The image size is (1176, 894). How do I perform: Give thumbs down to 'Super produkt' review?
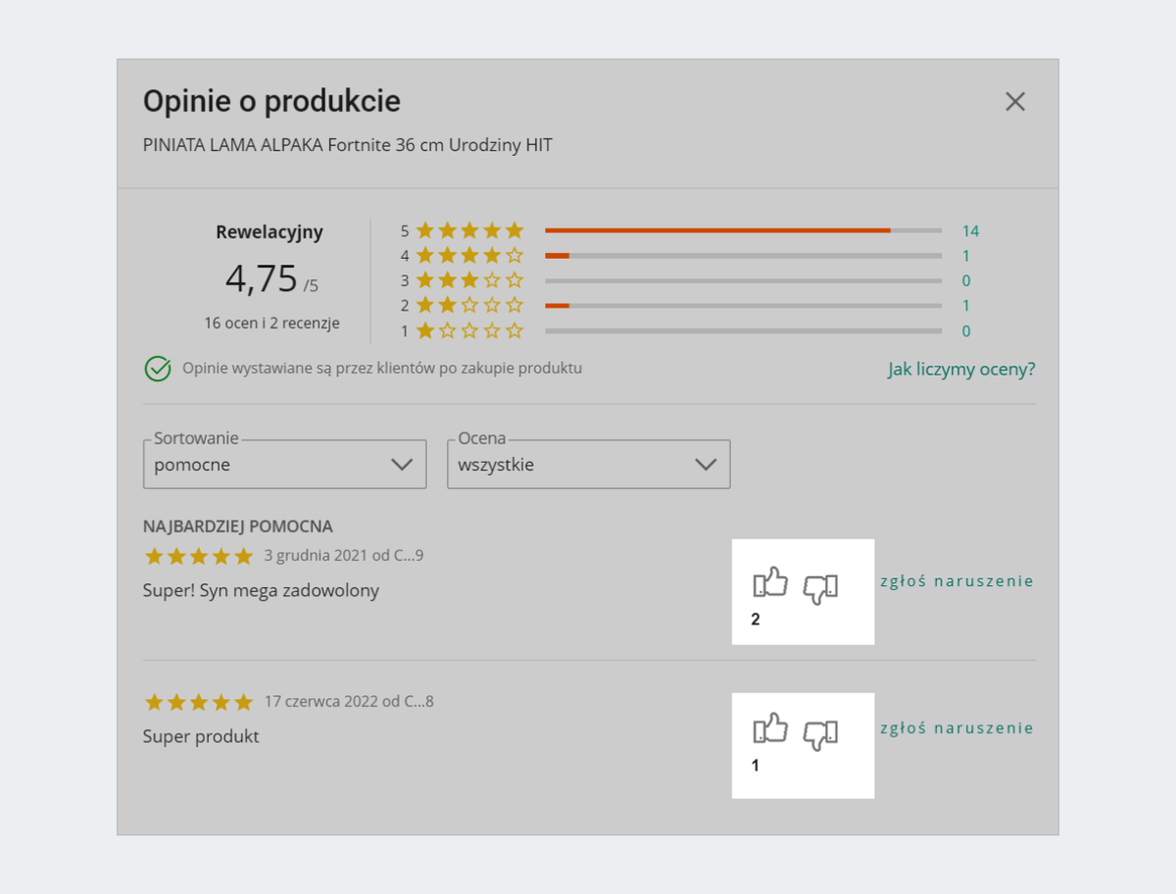pyautogui.click(x=820, y=734)
